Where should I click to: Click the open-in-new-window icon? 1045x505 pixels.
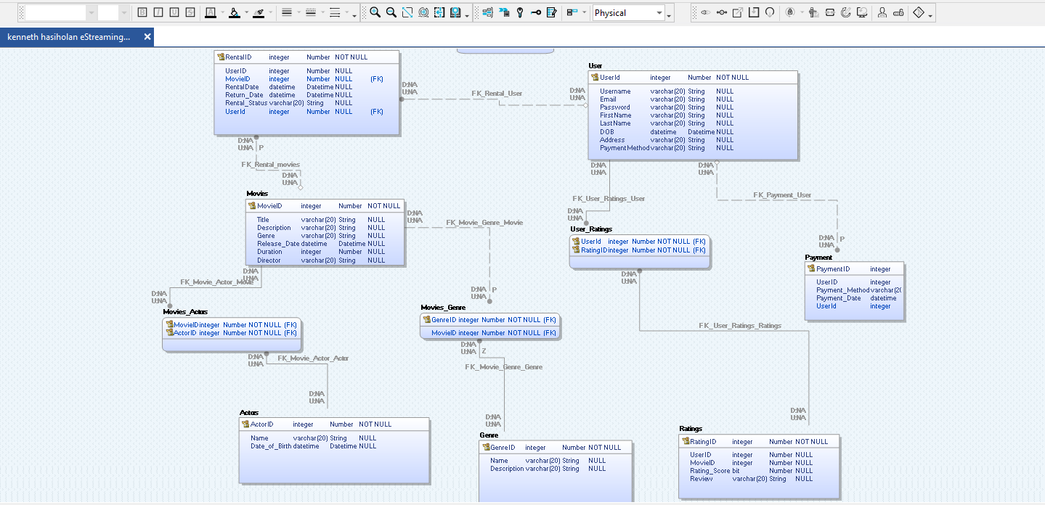(738, 12)
